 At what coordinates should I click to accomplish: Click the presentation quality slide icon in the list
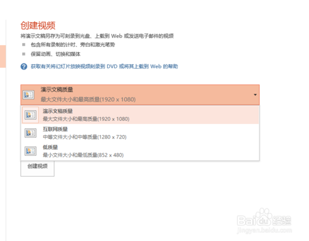point(30,115)
